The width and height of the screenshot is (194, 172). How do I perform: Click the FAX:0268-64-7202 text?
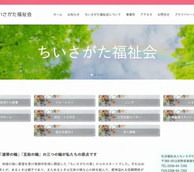click(174, 171)
